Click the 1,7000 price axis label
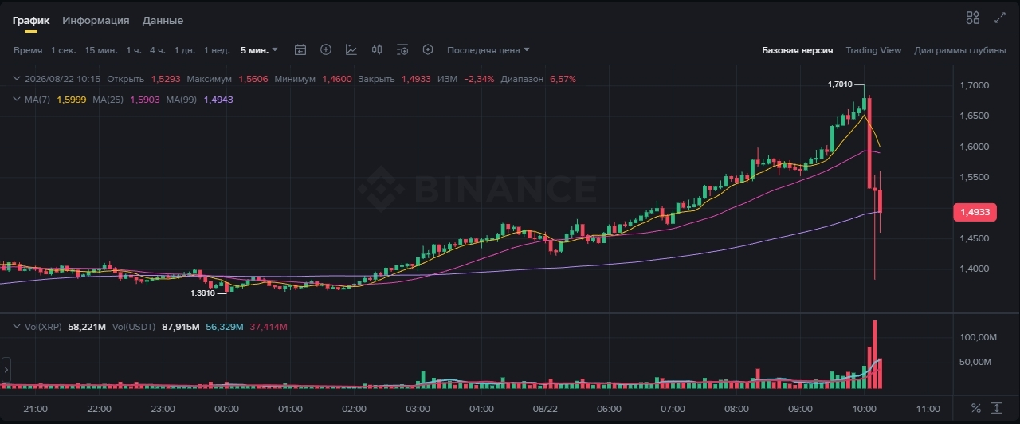 (975, 85)
